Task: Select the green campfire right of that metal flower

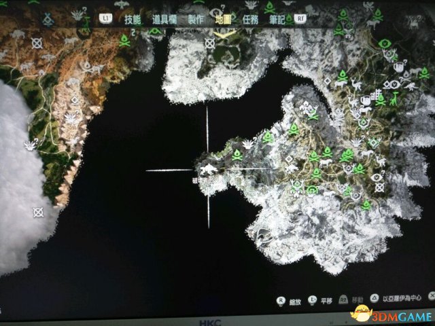Action: (268, 137)
